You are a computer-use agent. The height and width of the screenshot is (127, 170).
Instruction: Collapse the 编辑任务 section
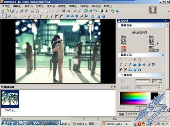click(x=163, y=25)
